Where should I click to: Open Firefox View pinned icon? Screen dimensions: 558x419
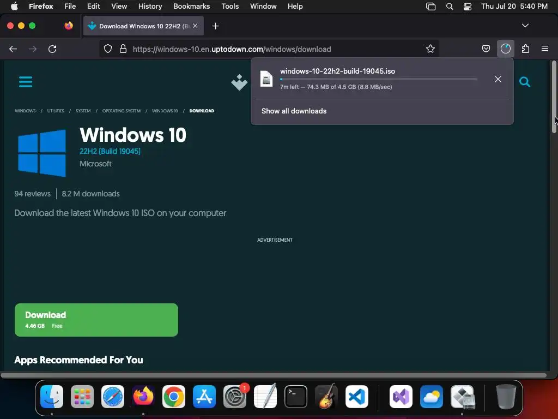69,26
